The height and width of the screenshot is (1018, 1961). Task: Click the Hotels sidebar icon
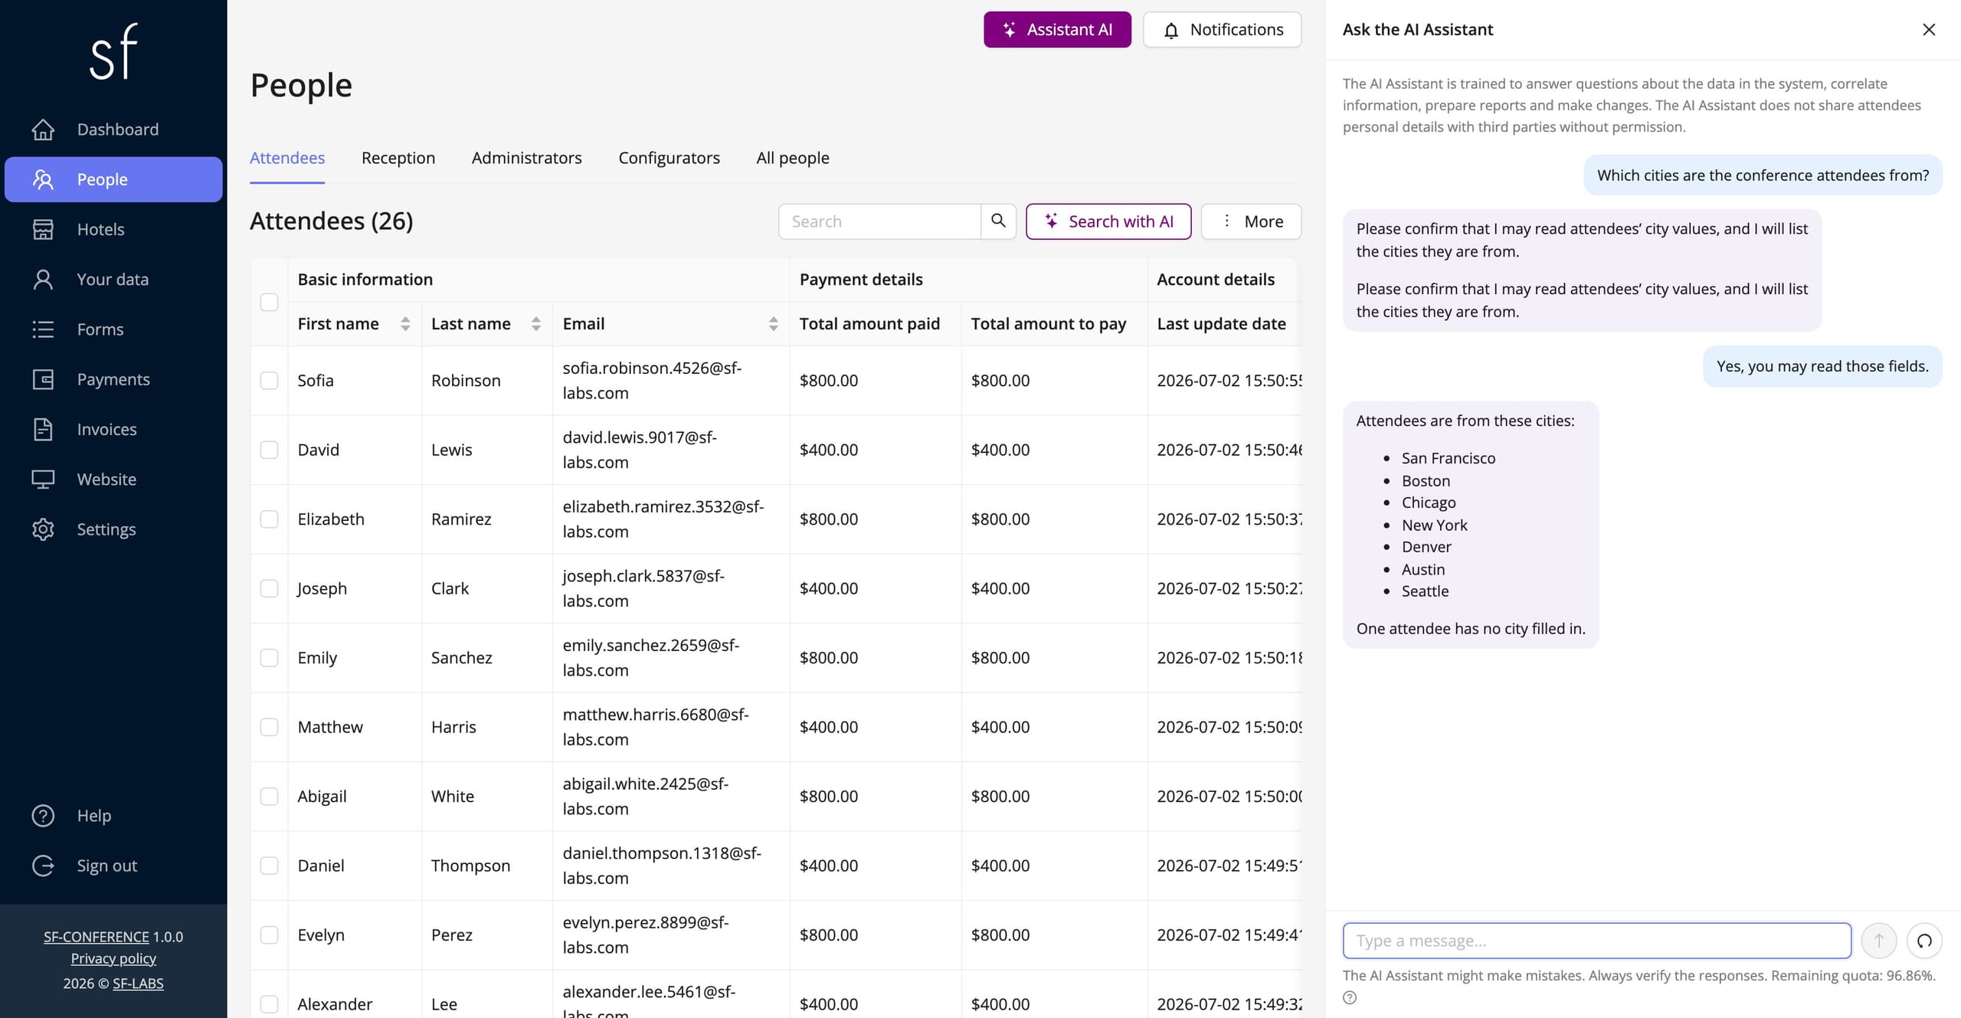pyautogui.click(x=43, y=229)
